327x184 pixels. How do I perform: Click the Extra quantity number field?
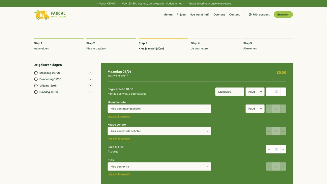pyautogui.click(x=276, y=167)
